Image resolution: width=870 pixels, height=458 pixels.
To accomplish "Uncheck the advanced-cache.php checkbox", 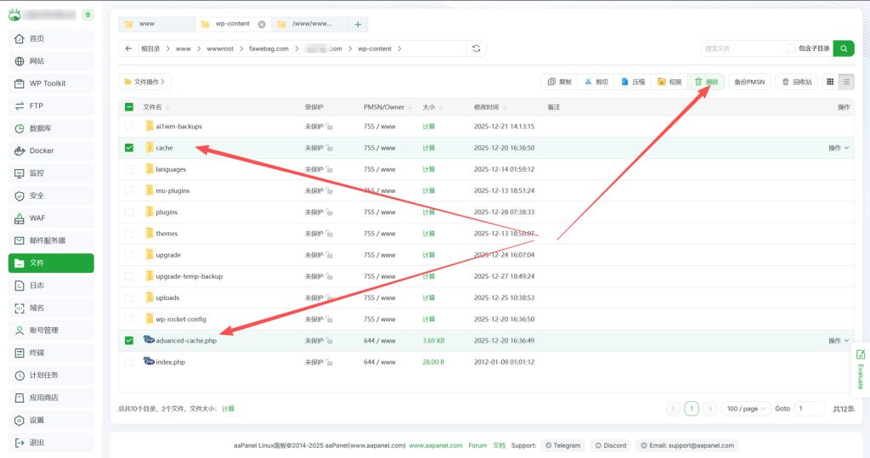I will pos(129,341).
